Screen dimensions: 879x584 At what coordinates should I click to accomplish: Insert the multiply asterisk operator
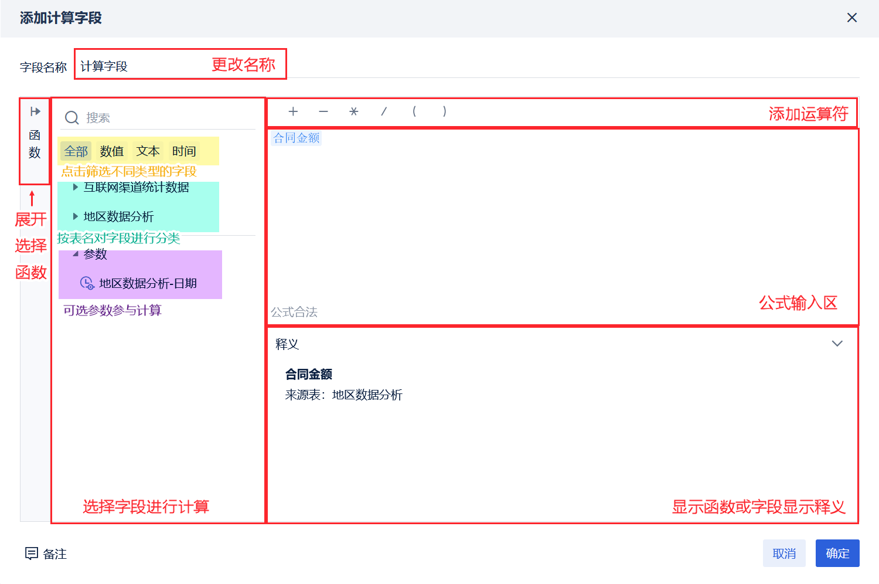click(353, 111)
